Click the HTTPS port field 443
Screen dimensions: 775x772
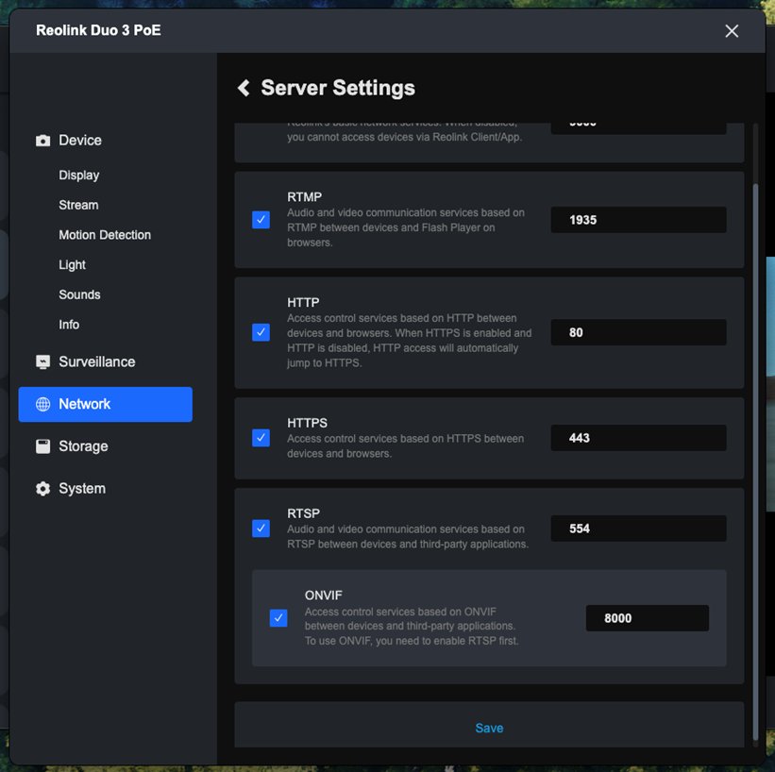click(x=638, y=438)
